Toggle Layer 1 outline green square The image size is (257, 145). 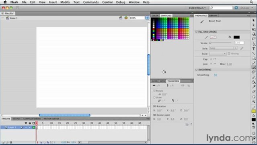[34, 127]
